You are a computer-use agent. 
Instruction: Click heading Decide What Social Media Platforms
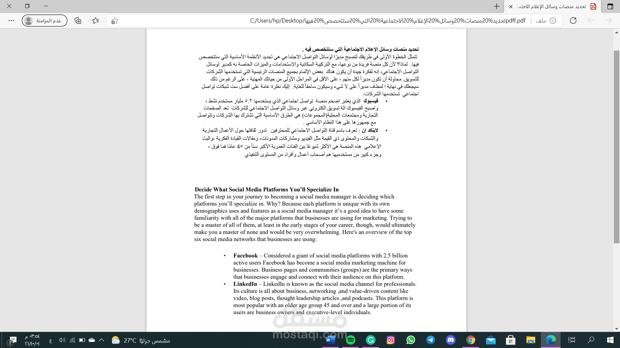[x=267, y=189]
